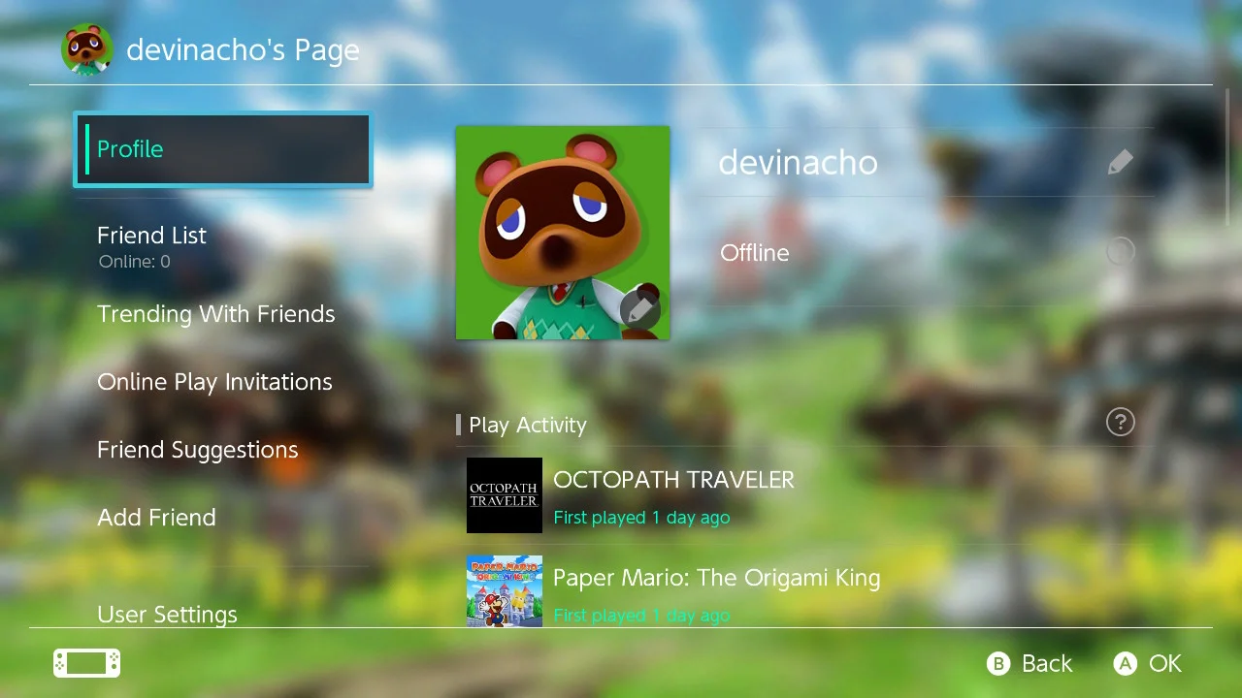The height and width of the screenshot is (698, 1242).
Task: Click 'First played 1 day ago' under Paper Mario
Action: click(641, 616)
